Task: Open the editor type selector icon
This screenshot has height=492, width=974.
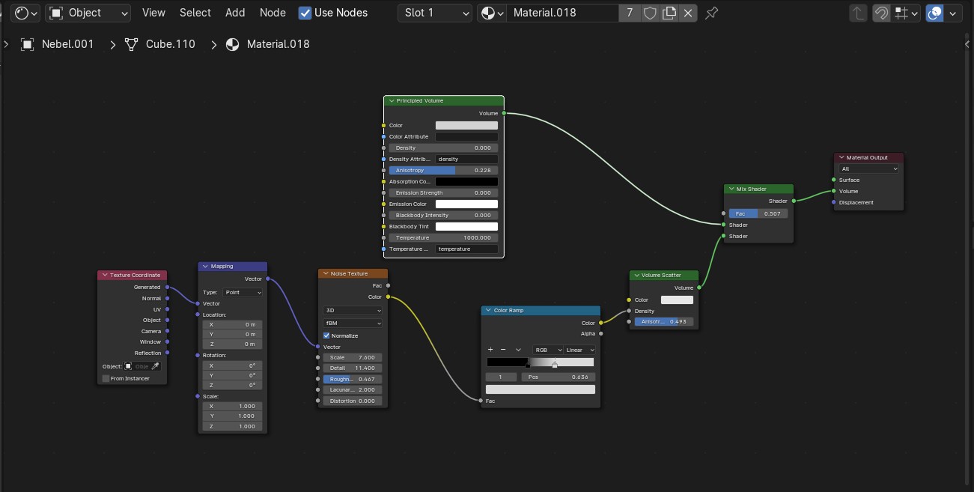Action: (x=26, y=13)
